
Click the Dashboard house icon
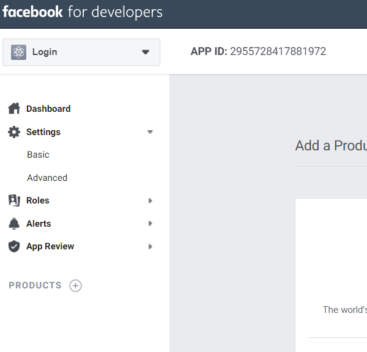(x=14, y=109)
